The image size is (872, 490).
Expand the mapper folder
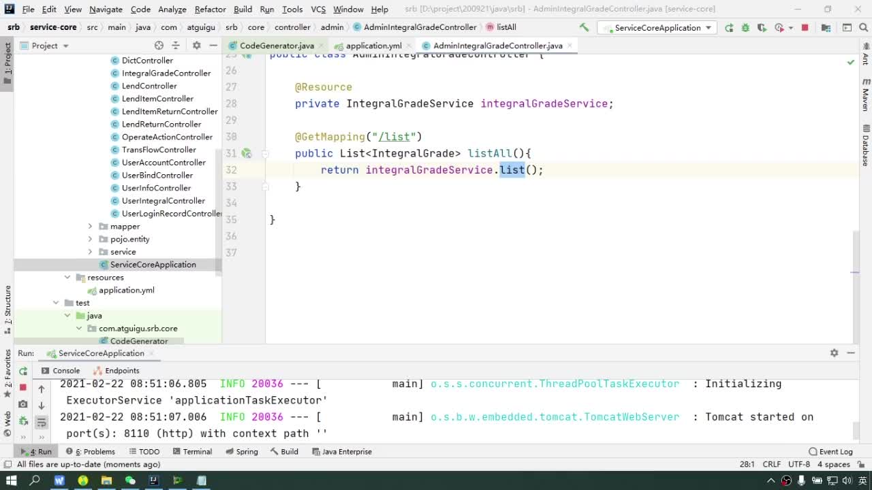tap(90, 227)
